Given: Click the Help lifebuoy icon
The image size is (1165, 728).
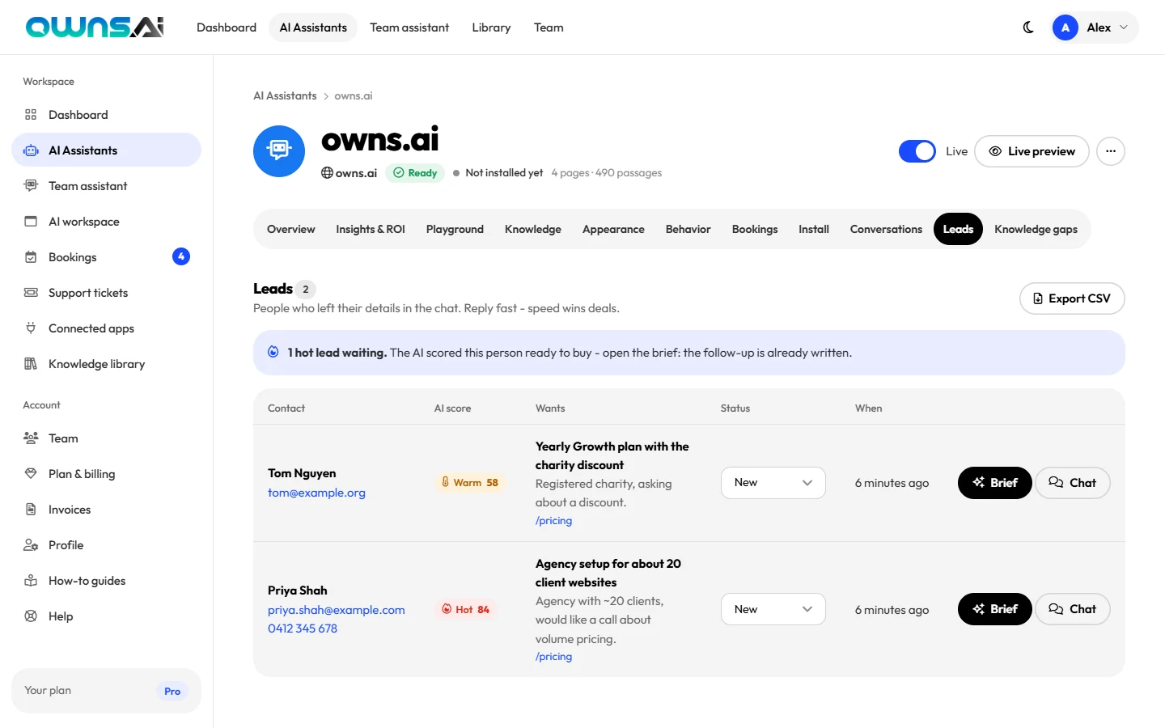Looking at the screenshot, I should (x=31, y=616).
